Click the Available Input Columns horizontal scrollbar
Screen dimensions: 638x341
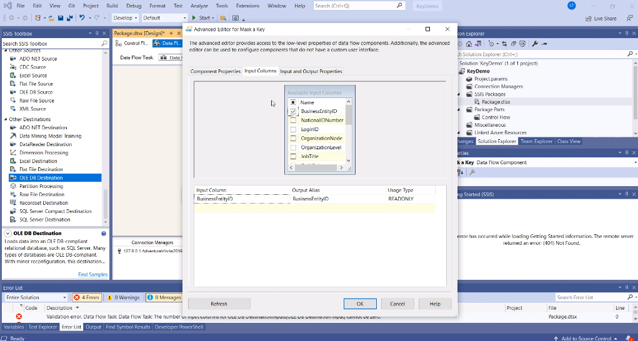coord(317,167)
